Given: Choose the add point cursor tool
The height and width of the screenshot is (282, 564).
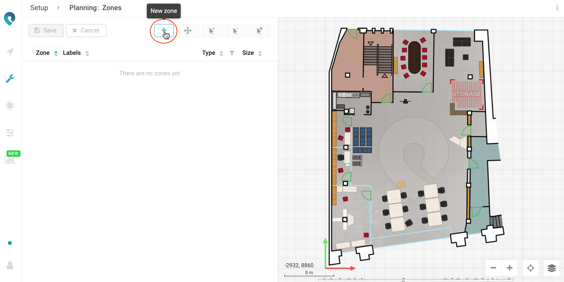Looking at the screenshot, I should pos(212,31).
